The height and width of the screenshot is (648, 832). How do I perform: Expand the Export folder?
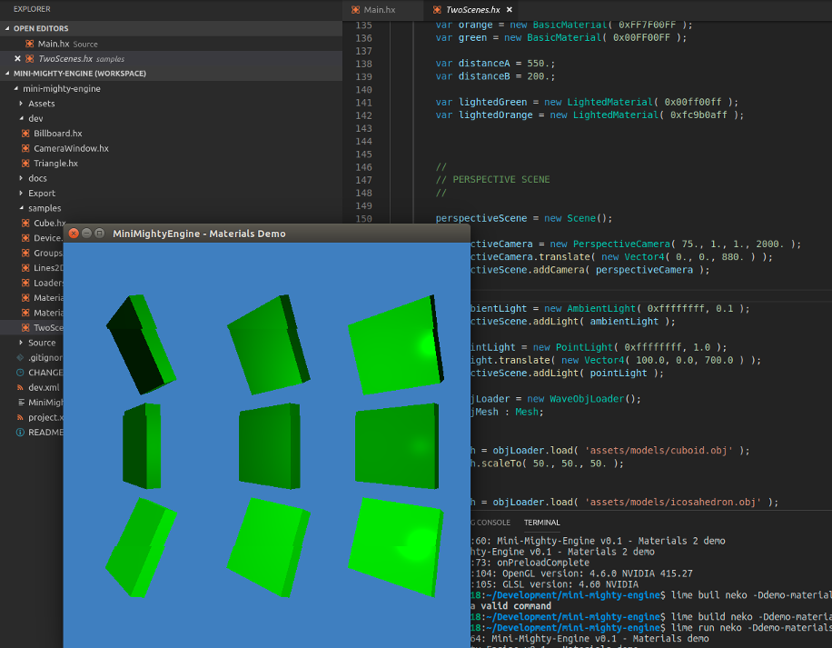(x=21, y=194)
